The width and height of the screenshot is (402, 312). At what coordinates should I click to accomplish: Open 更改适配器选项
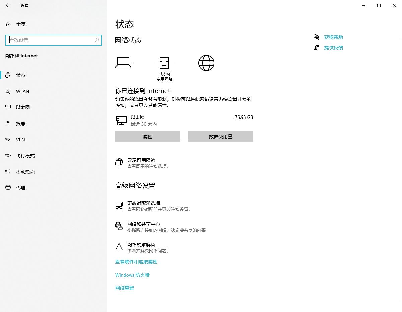(x=143, y=203)
